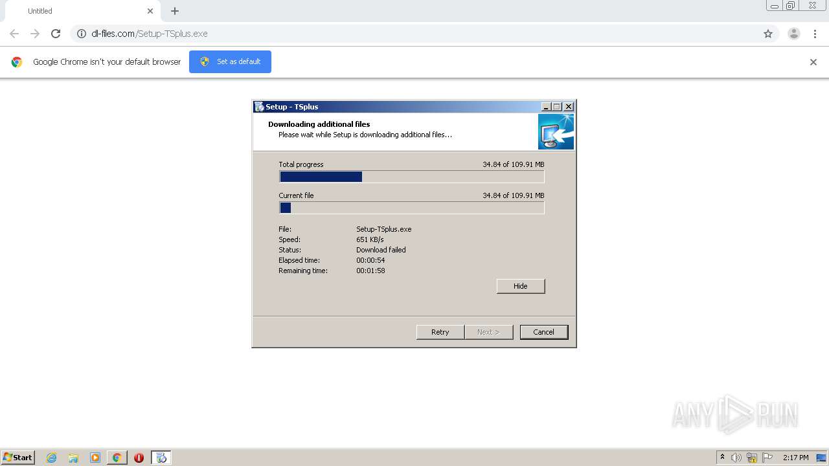This screenshot has width=829, height=466.
Task: Open Windows Media Player taskbar icon
Action: [95, 458]
